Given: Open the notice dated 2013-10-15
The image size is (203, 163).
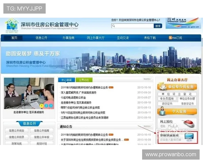Looking at the screenshot, I should pyautogui.click(x=84, y=135).
